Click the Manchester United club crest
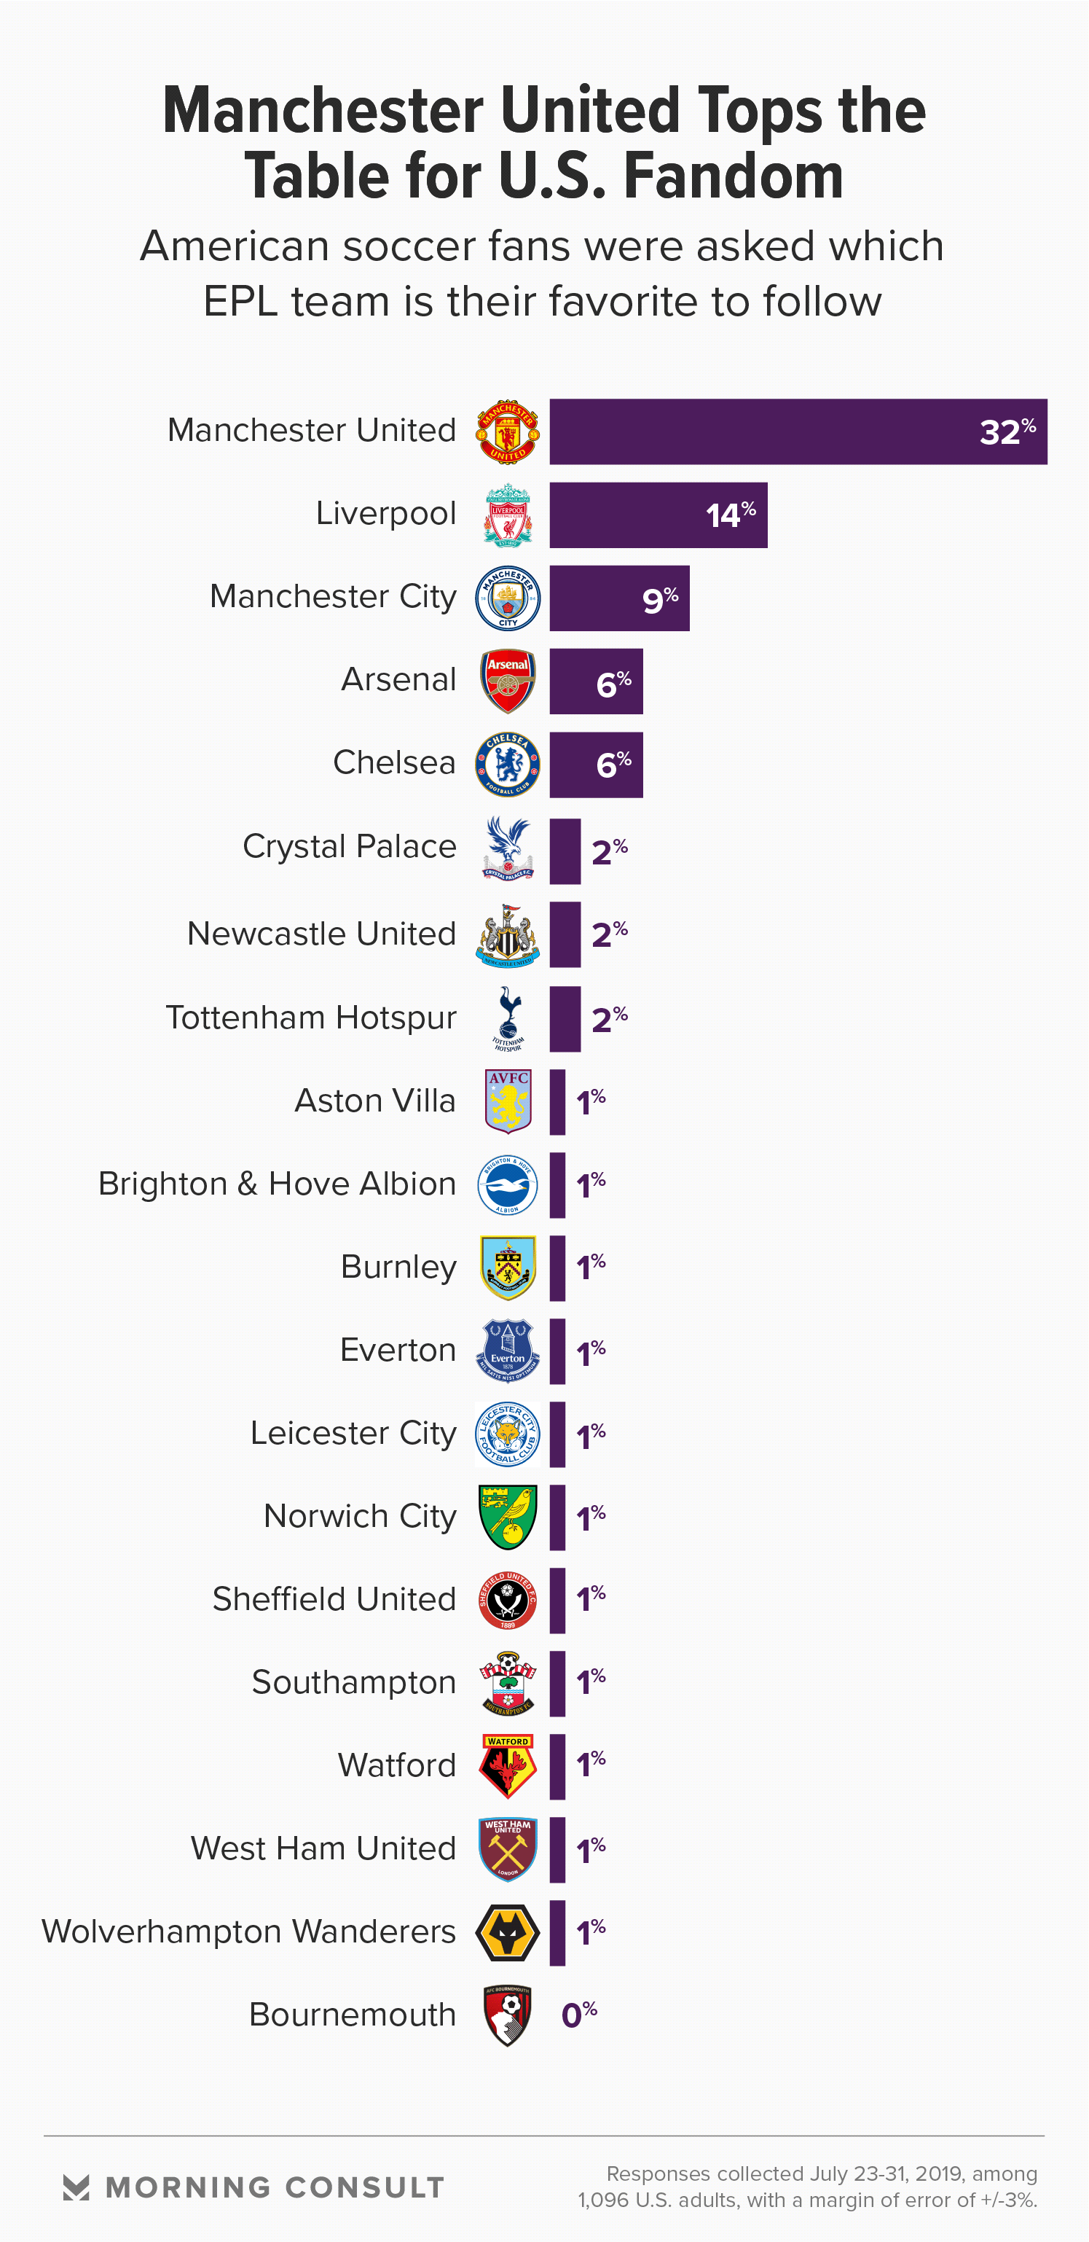 point(508,431)
